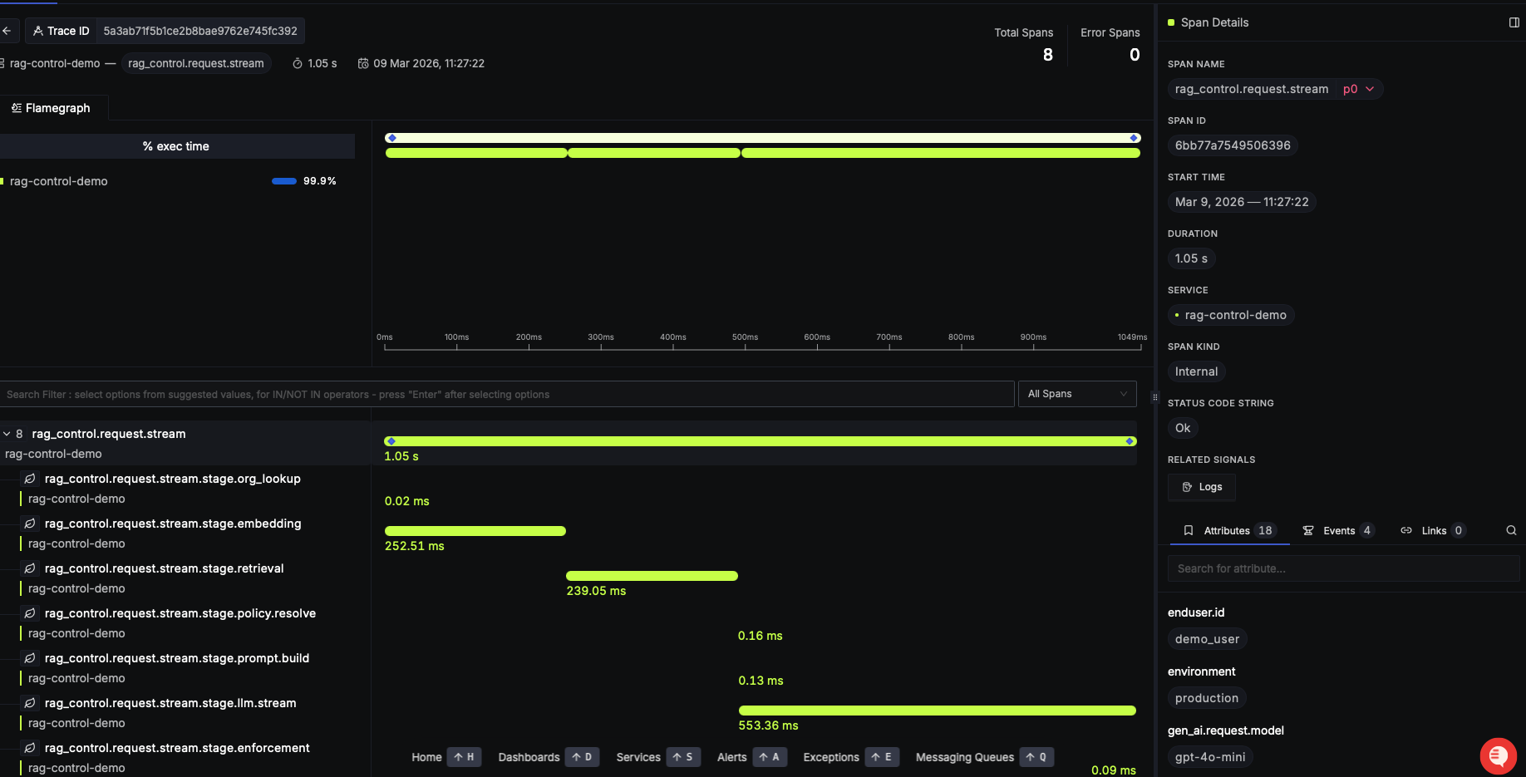
Task: Click the span search filter field
Action: 507,394
